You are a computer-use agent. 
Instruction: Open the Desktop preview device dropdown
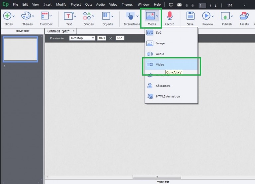(x=82, y=38)
